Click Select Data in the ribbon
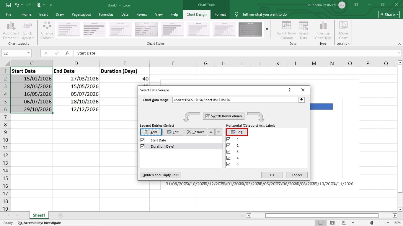Image resolution: width=403 pixels, height=226 pixels. click(303, 30)
